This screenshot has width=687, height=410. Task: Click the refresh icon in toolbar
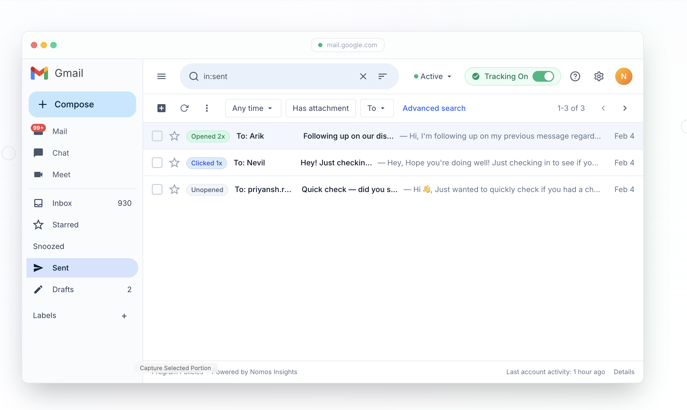tap(184, 108)
